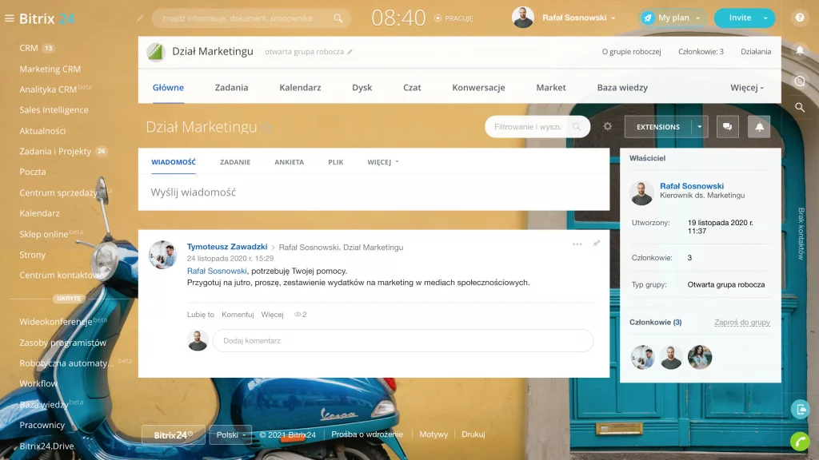Open the post's three-dot options menu

coord(577,244)
